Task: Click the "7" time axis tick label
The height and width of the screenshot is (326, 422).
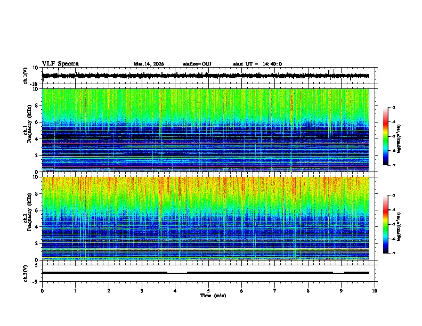Action: (x=275, y=291)
